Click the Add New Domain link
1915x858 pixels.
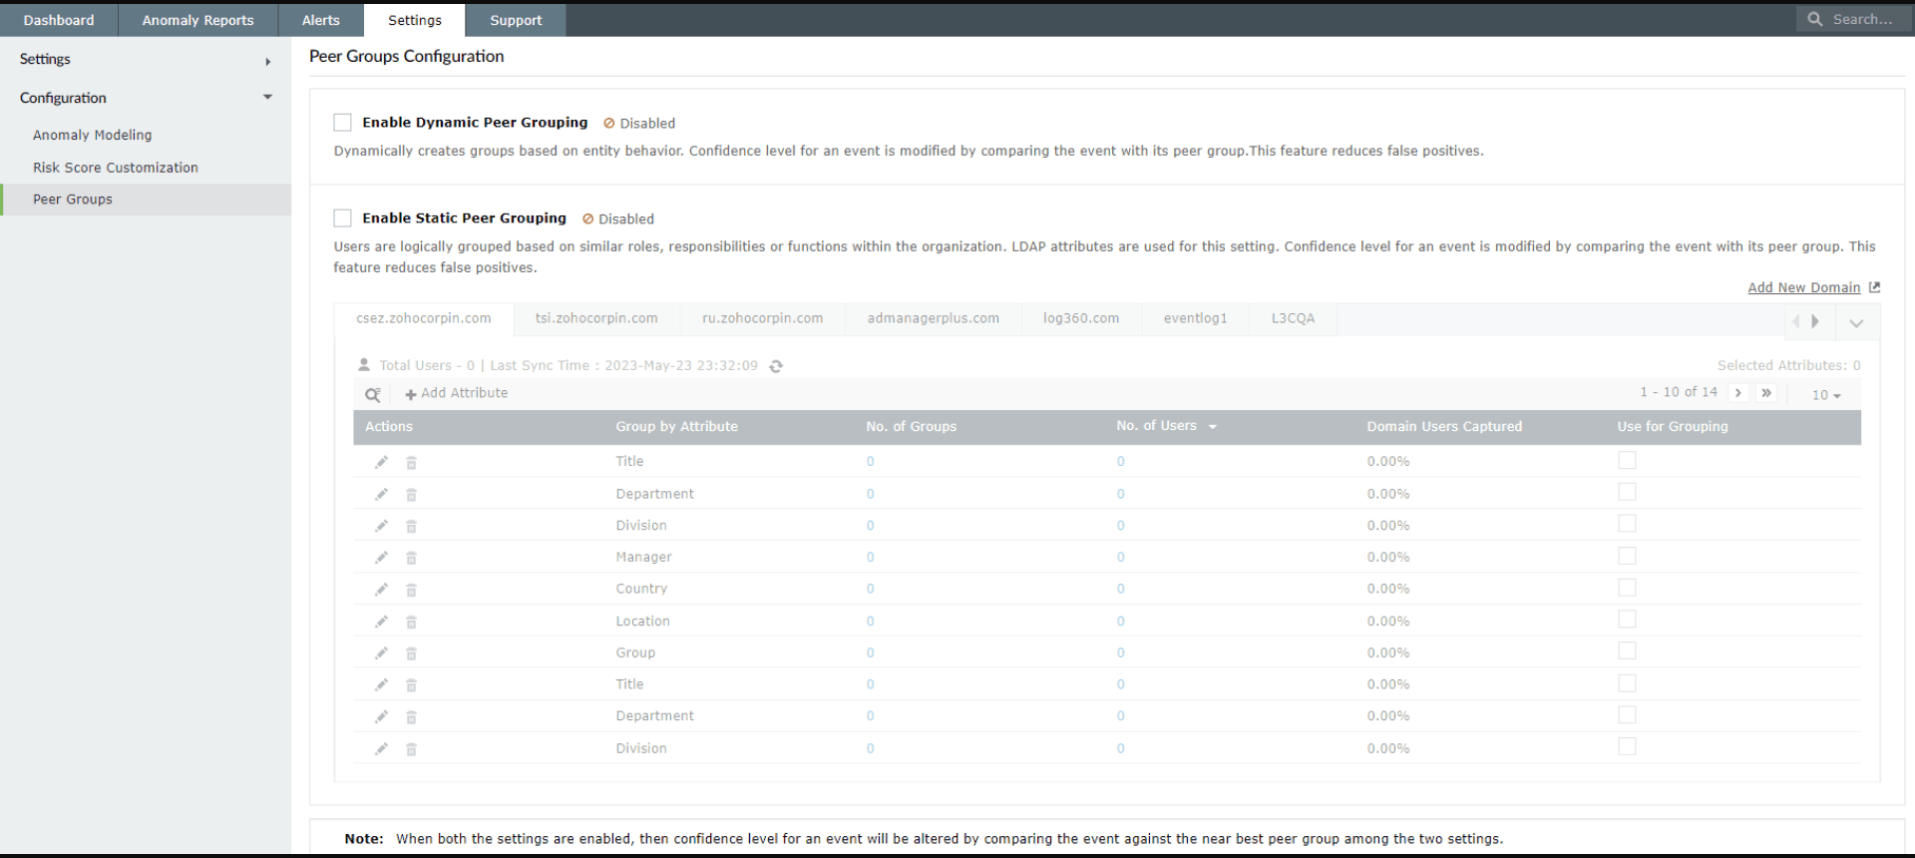coord(1803,287)
